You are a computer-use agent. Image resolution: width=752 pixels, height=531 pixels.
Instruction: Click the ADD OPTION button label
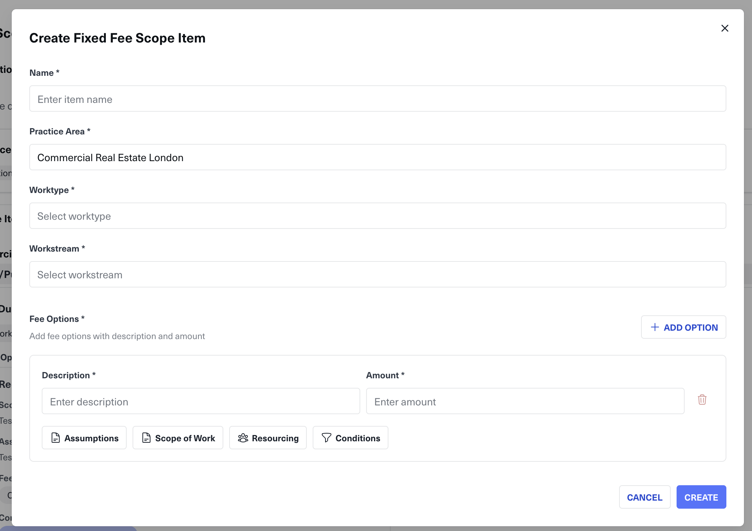690,327
